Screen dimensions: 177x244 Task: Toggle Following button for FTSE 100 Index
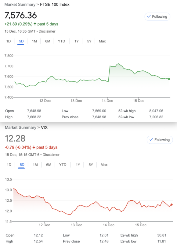[157, 17]
